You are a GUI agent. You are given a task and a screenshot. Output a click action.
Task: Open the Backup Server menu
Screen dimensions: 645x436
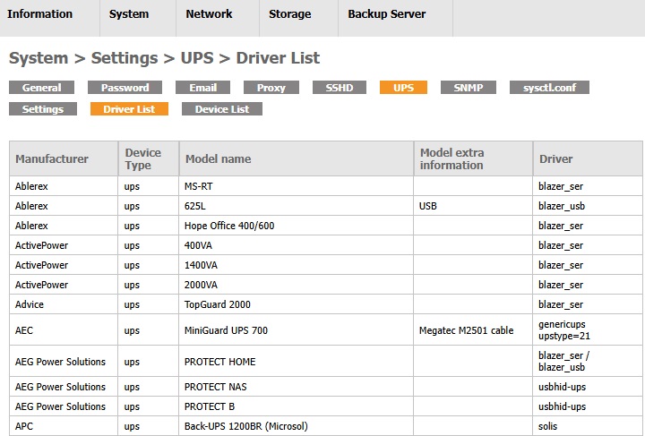point(387,14)
